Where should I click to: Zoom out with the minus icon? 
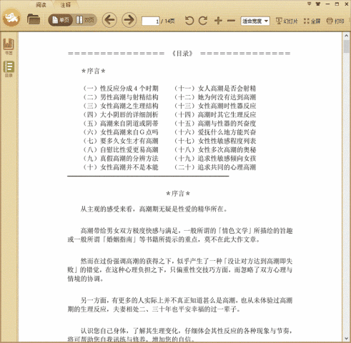click(x=231, y=21)
